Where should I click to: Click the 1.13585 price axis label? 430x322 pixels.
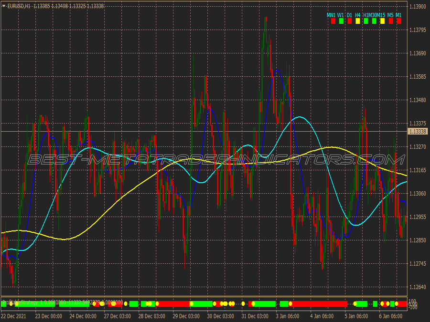[418, 77]
